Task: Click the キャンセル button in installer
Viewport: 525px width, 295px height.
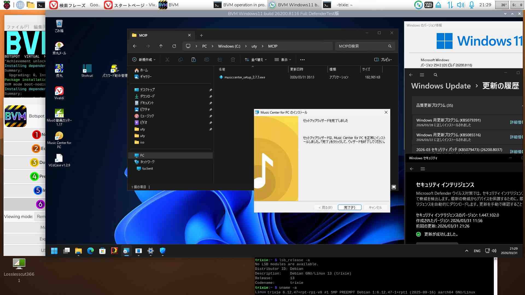Action: click(375, 208)
